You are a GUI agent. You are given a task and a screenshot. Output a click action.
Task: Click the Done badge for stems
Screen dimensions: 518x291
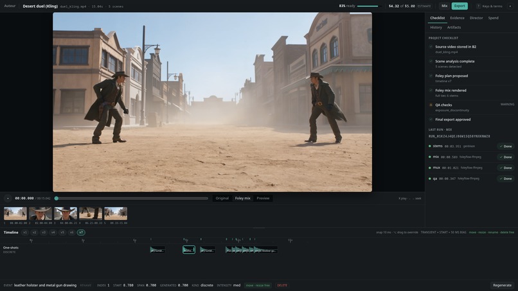(x=505, y=146)
